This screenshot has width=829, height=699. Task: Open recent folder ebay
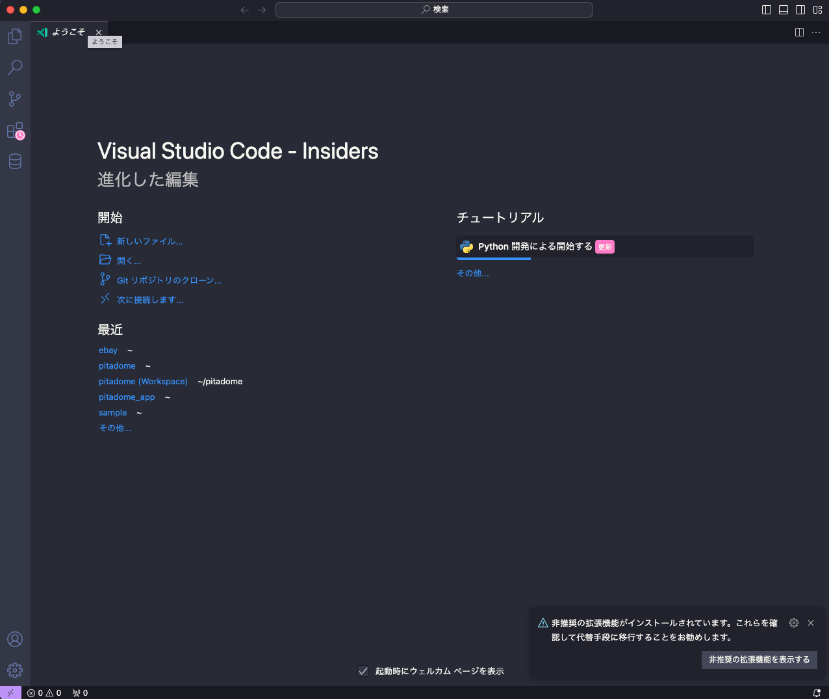108,350
